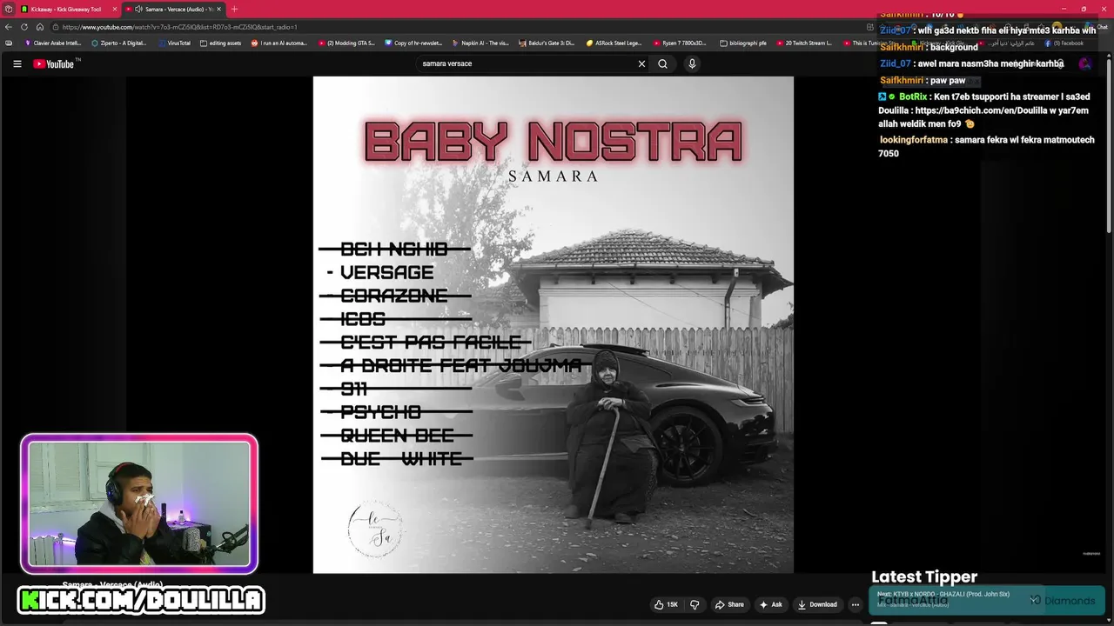Open VirusTotal bookmark
1114x626 pixels.
(x=174, y=43)
